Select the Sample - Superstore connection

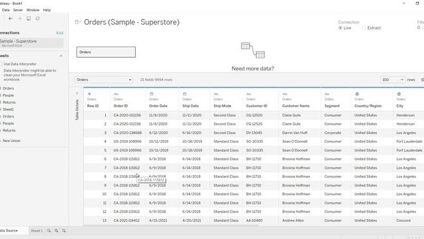[x=31, y=42]
